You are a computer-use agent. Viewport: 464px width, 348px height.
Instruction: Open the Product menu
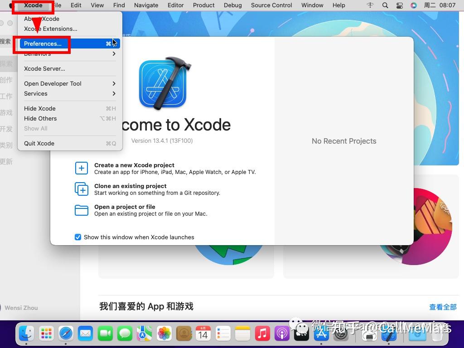tap(203, 5)
